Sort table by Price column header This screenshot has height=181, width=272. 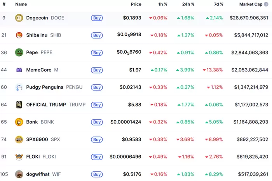click(136, 4)
